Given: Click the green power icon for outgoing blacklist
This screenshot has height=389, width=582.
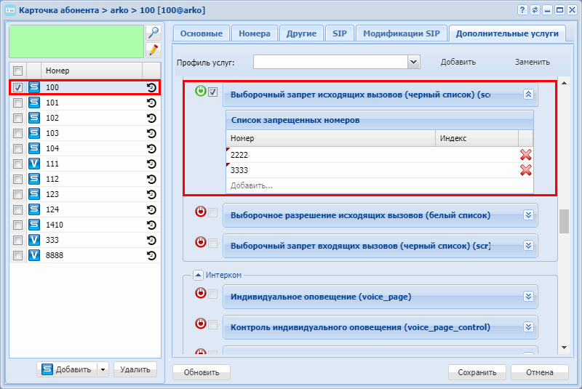Looking at the screenshot, I should point(201,91).
